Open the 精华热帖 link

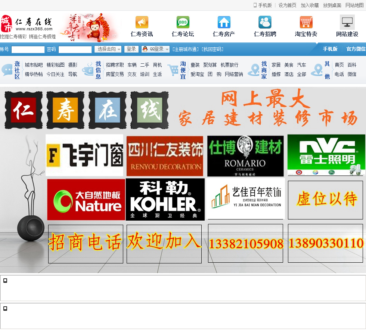tap(34, 74)
